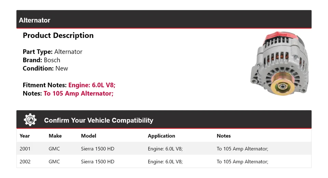This screenshot has width=328, height=178.
Task: Click the red 'To 105 Amp Alternator;' note
Action: (x=79, y=93)
